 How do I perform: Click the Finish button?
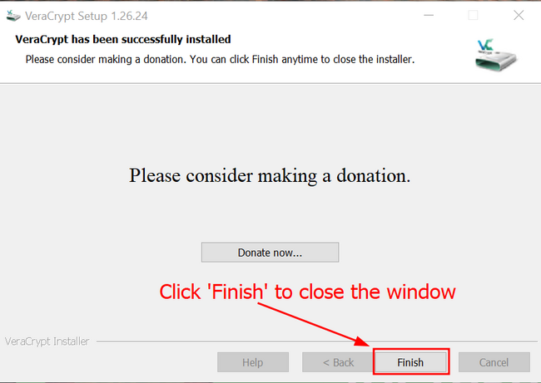click(410, 362)
